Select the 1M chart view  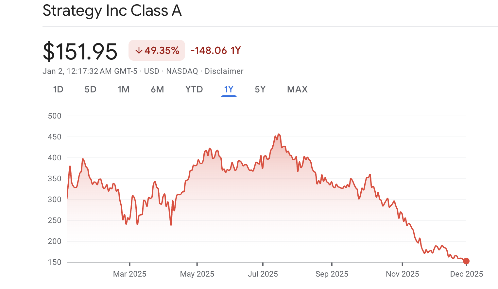coord(124,89)
